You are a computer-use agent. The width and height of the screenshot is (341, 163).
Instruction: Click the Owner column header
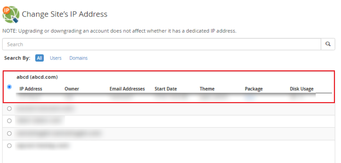click(x=72, y=89)
